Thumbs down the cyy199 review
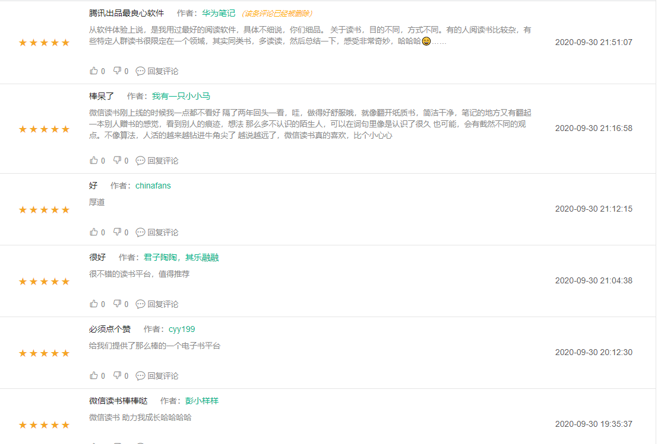The height and width of the screenshot is (444, 658). tap(117, 375)
